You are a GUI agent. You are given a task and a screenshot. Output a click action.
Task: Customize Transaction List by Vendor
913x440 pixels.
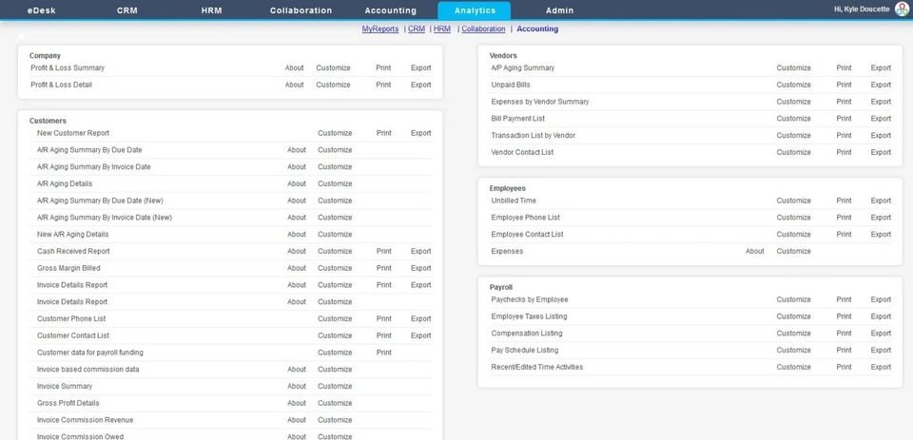(793, 135)
